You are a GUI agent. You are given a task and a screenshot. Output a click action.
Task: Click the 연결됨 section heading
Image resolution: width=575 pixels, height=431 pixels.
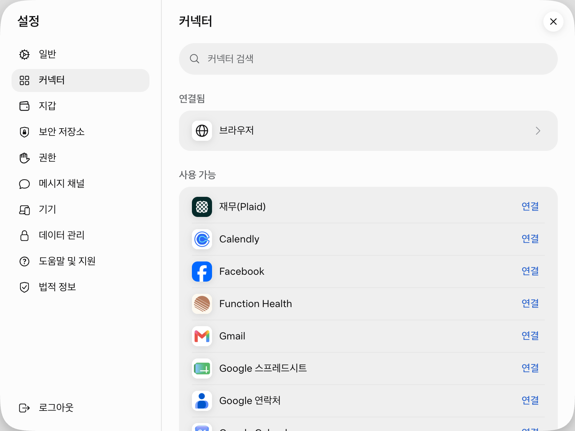pyautogui.click(x=192, y=99)
